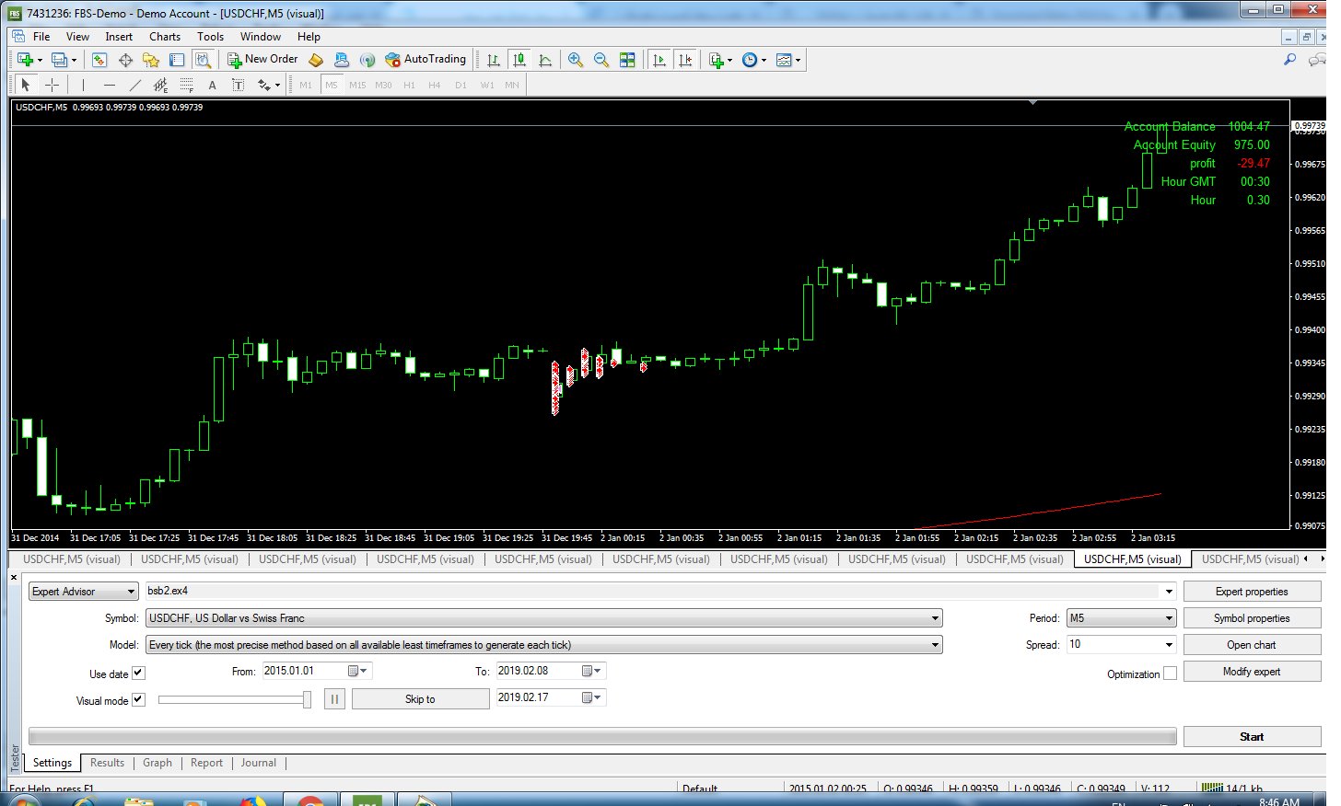The height and width of the screenshot is (806, 1341).
Task: Enable the Optimization checkbox
Action: click(x=1170, y=674)
